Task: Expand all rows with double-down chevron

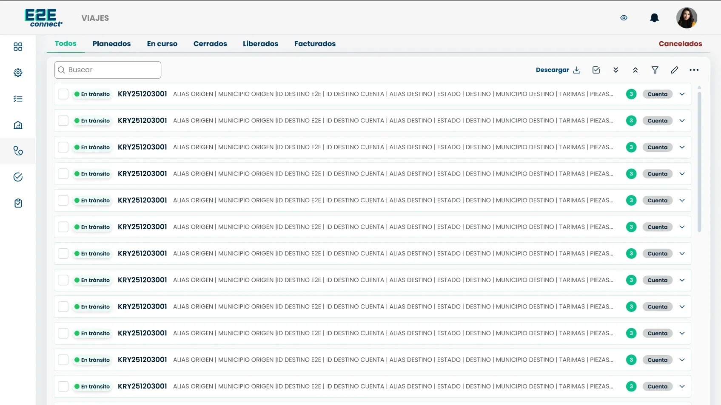Action: coord(616,70)
